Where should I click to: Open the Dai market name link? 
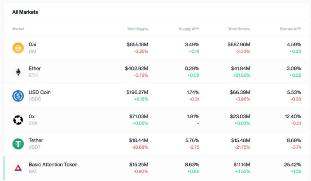point(32,45)
